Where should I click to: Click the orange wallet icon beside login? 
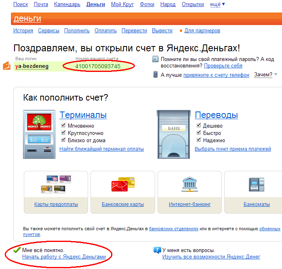(6, 65)
